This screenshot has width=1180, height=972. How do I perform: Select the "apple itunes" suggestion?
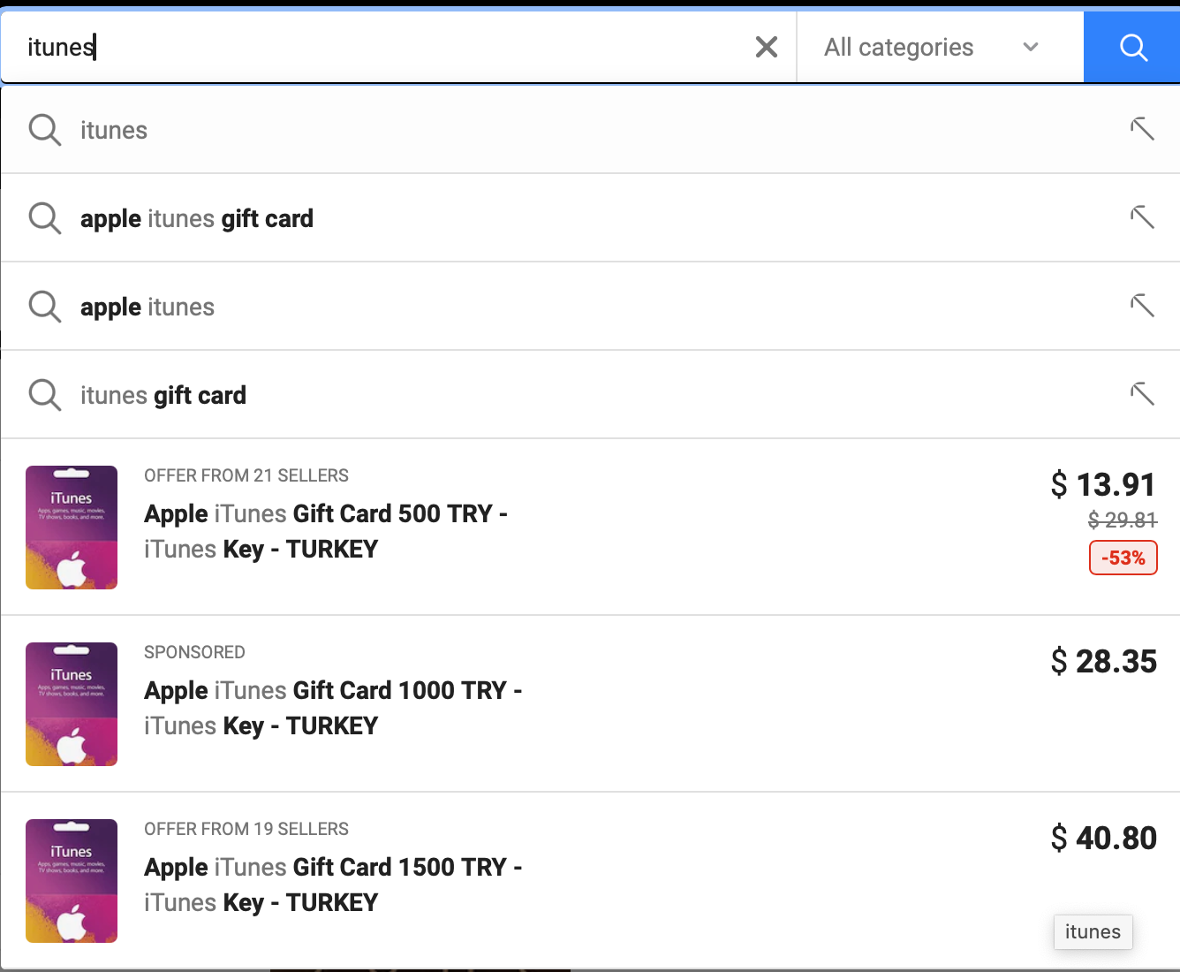point(590,307)
